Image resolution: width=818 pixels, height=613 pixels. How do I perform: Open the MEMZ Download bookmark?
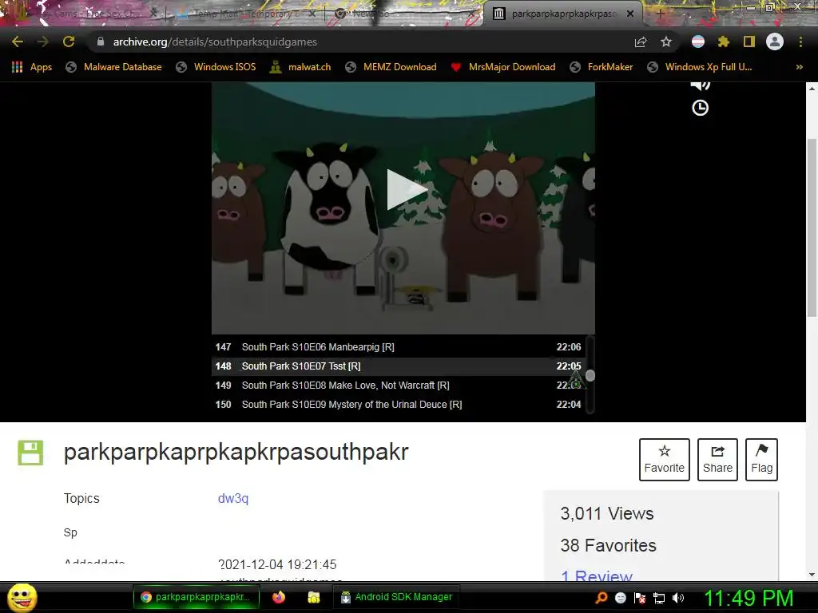click(391, 67)
